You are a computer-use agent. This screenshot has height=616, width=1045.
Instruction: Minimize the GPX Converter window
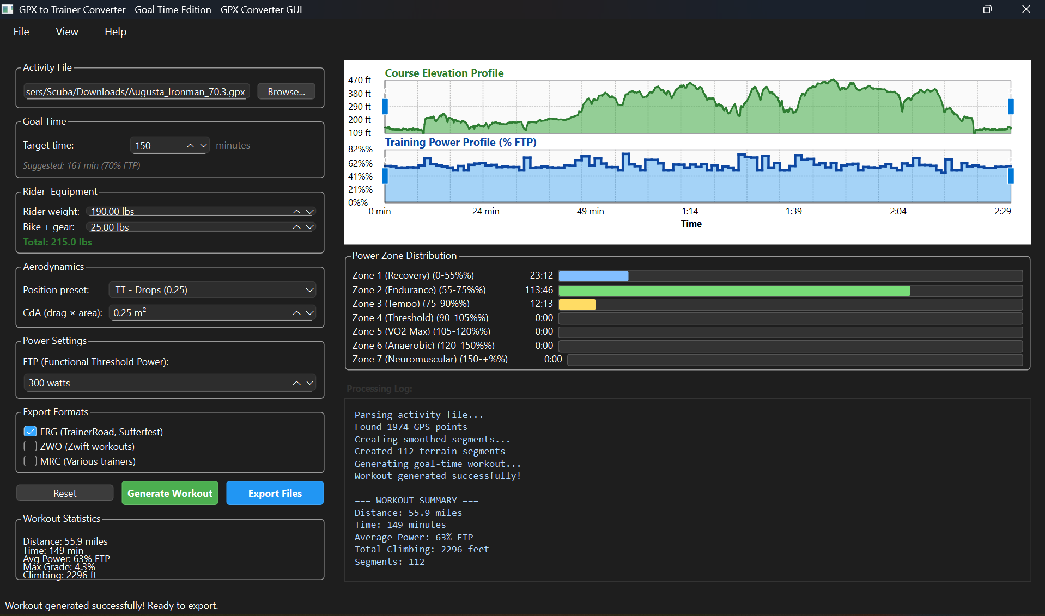click(x=950, y=9)
